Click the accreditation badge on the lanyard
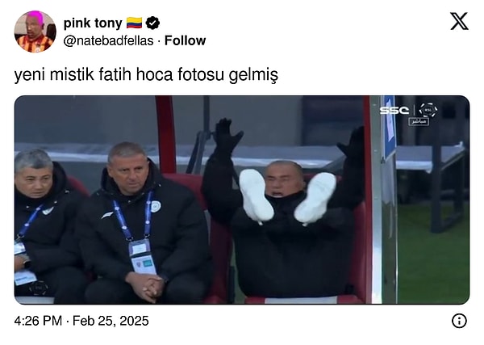This screenshot has width=484, height=345. [142, 257]
